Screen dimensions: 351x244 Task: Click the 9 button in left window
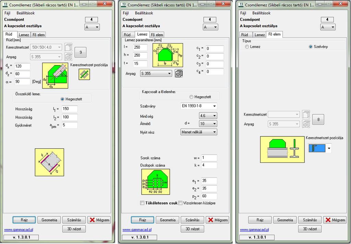(81, 52)
